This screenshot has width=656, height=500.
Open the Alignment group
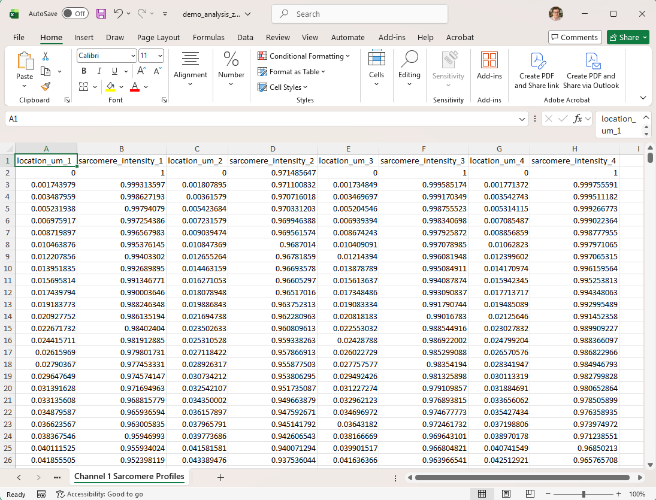[191, 69]
